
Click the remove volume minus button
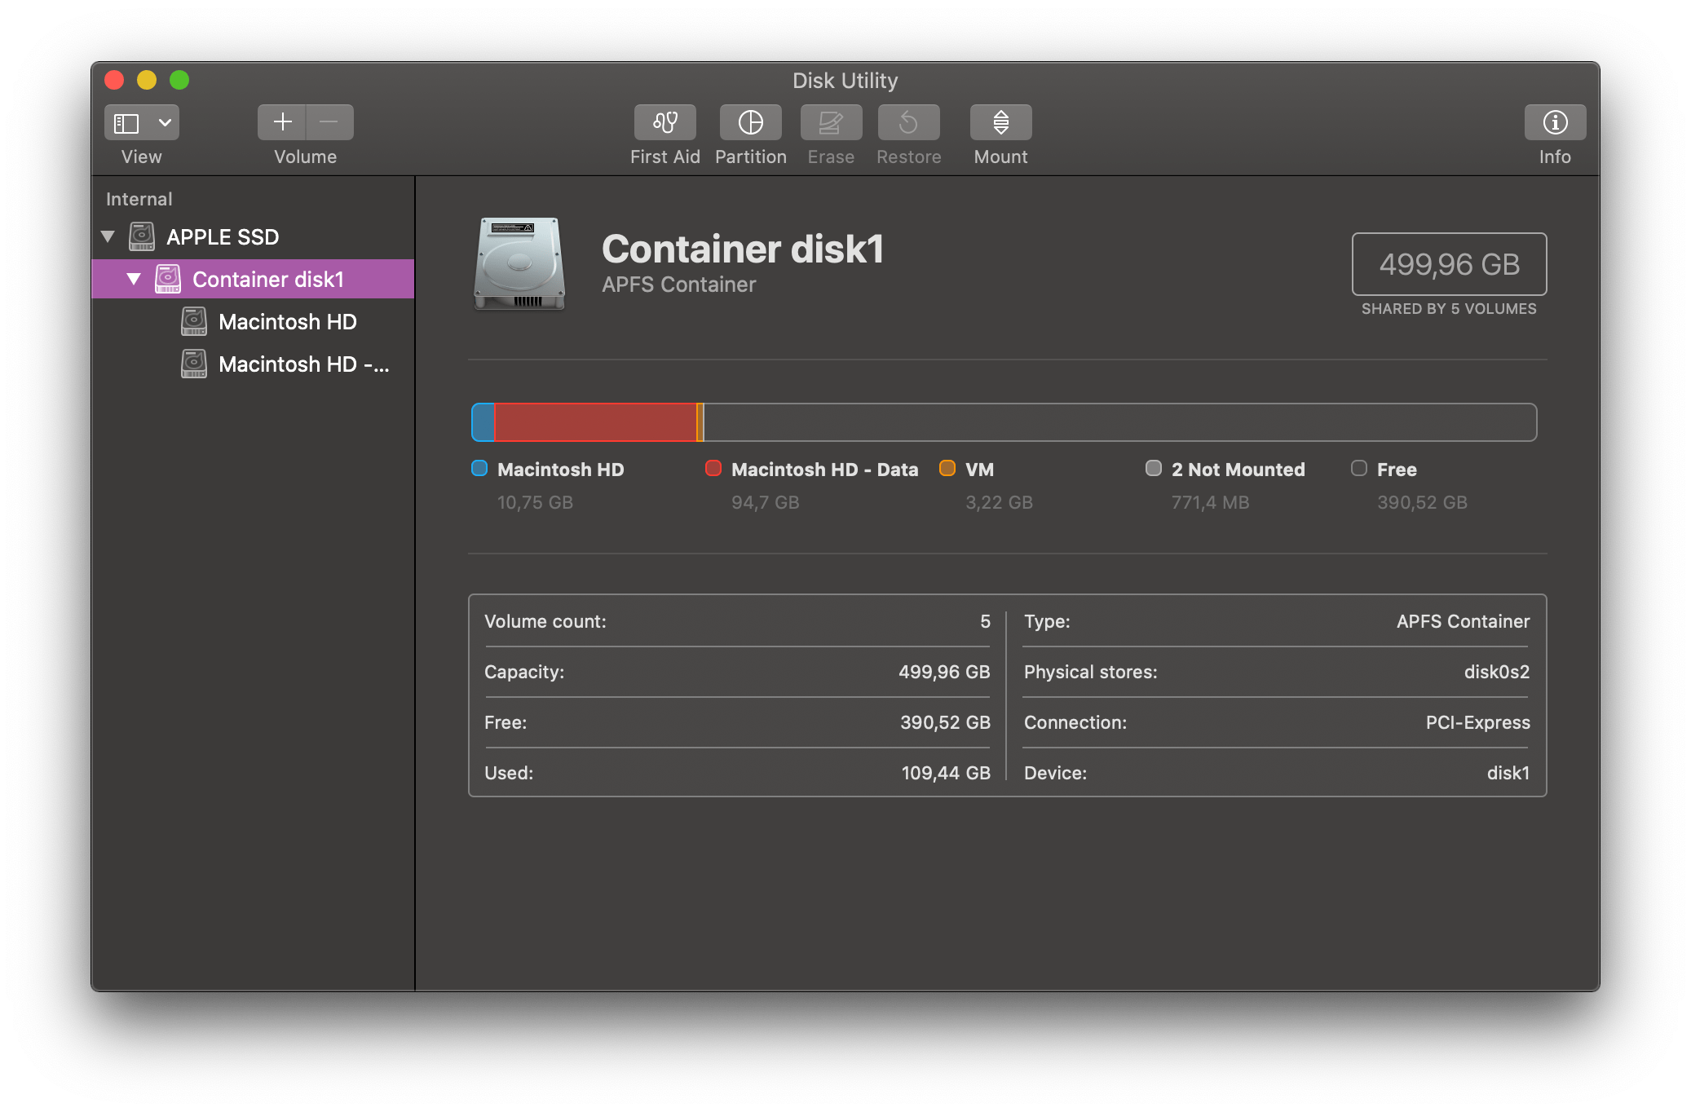pos(329,122)
